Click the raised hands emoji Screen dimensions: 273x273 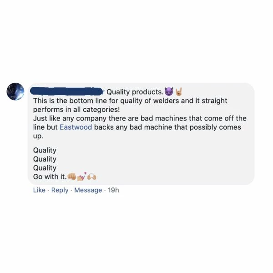tap(92, 177)
